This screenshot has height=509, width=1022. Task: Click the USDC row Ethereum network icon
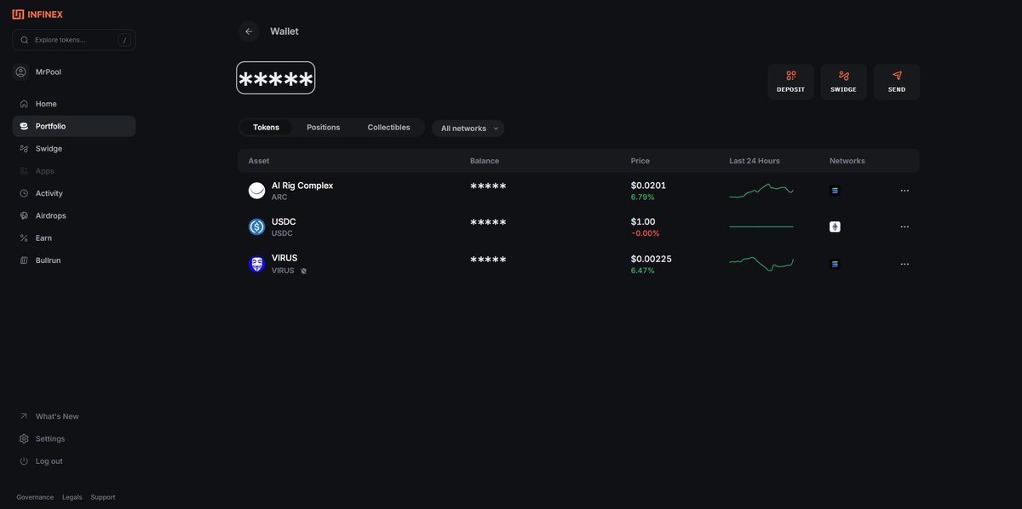[x=835, y=227]
